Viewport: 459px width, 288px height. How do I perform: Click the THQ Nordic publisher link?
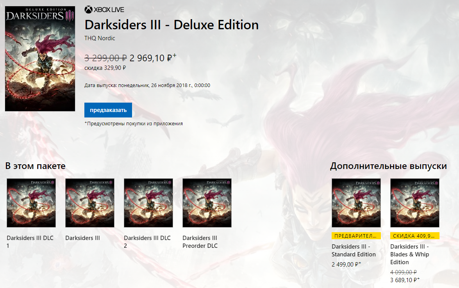pos(100,38)
